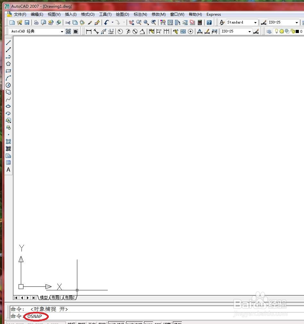Select the Arc tool
Image resolution: width=304 pixels, height=324 pixels.
pos(8,78)
